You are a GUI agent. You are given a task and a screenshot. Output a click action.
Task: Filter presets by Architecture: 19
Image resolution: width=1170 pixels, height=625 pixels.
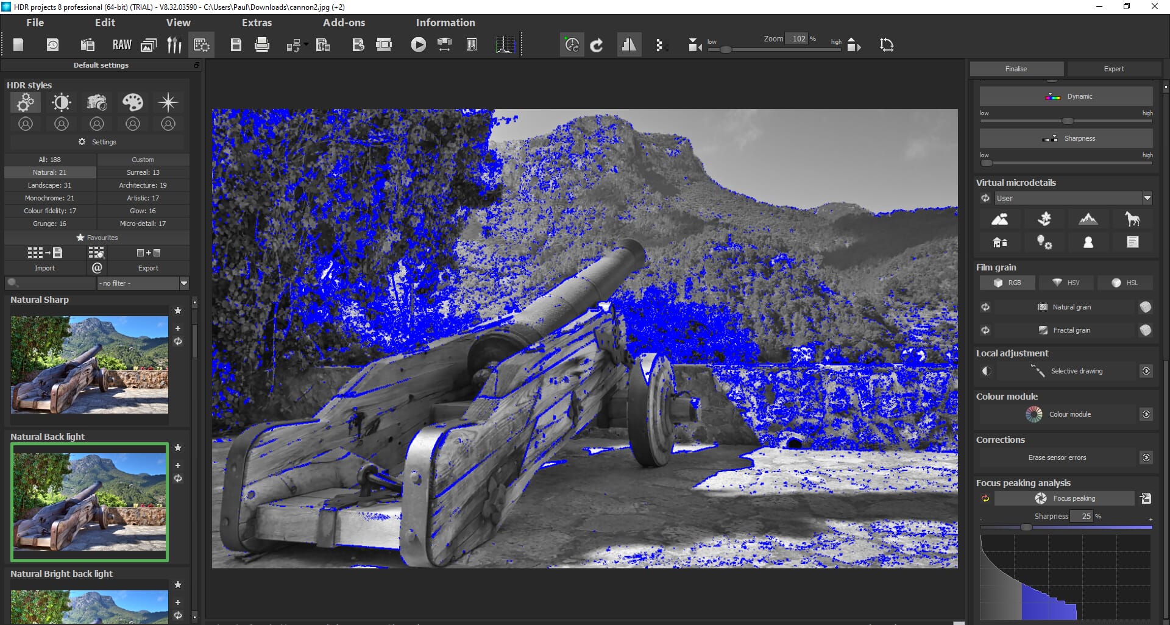click(x=143, y=185)
